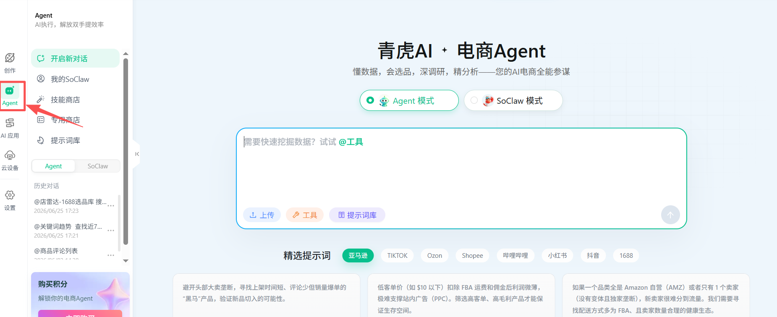Start a new chat with 开启新对话

pos(75,58)
